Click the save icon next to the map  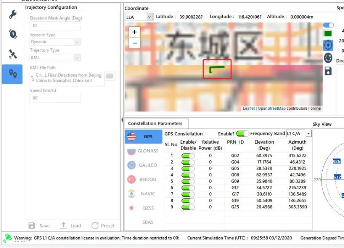tap(328, 70)
